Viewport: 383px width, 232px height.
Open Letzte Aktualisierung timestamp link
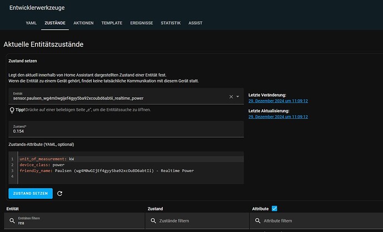pyautogui.click(x=278, y=117)
